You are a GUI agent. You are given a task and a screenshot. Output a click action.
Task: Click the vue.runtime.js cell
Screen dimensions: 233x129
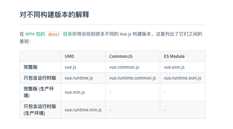pos(83,78)
